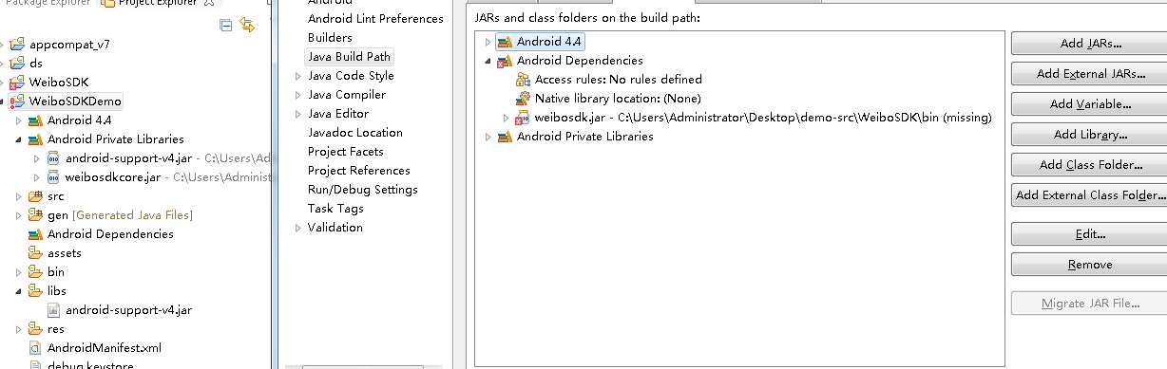Open Run/Debug Settings page
The image size is (1167, 369).
pyautogui.click(x=363, y=190)
